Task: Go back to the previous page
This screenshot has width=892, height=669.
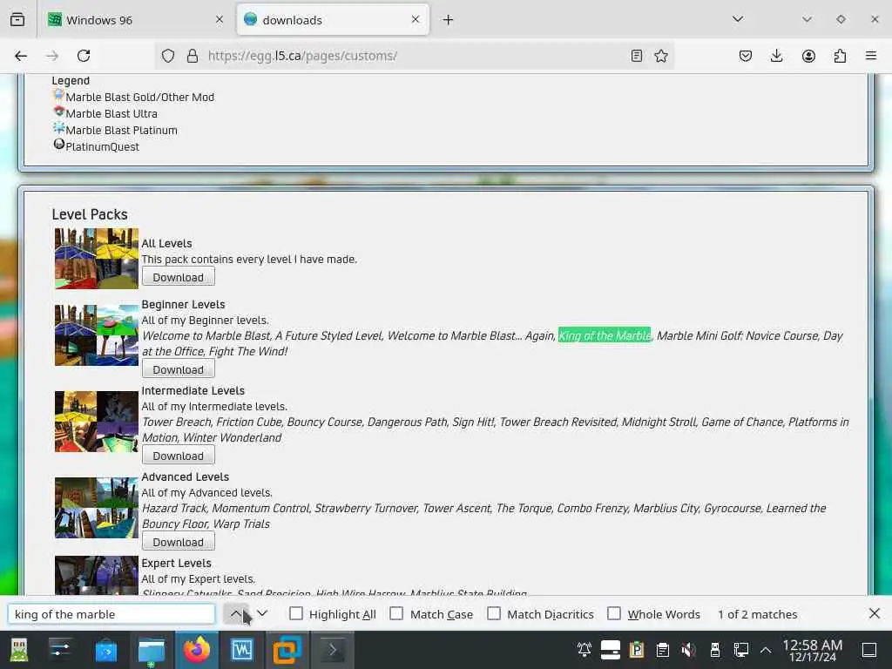Action: point(21,56)
